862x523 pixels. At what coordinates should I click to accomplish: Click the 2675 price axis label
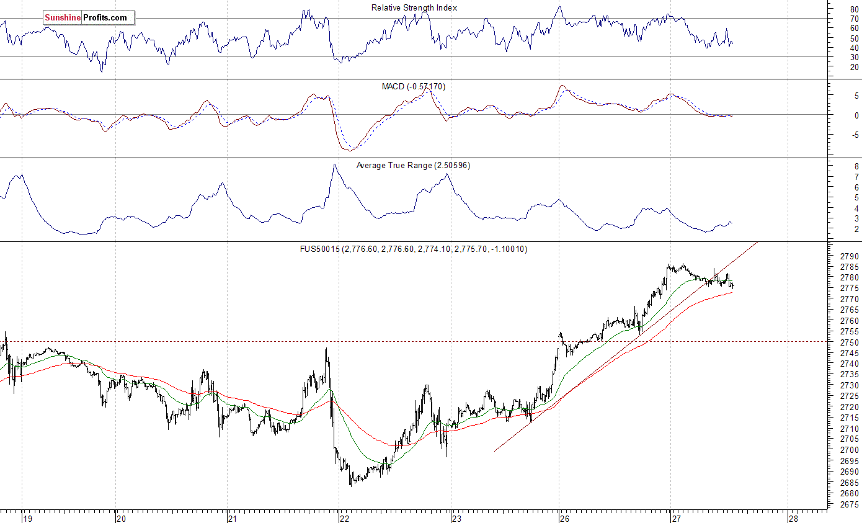(x=849, y=504)
